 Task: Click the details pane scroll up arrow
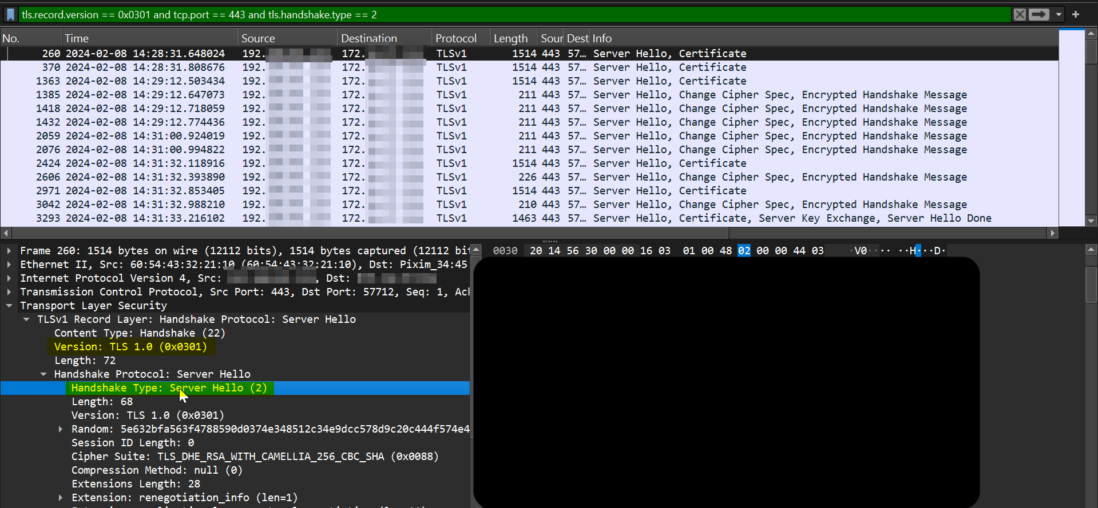coord(476,250)
